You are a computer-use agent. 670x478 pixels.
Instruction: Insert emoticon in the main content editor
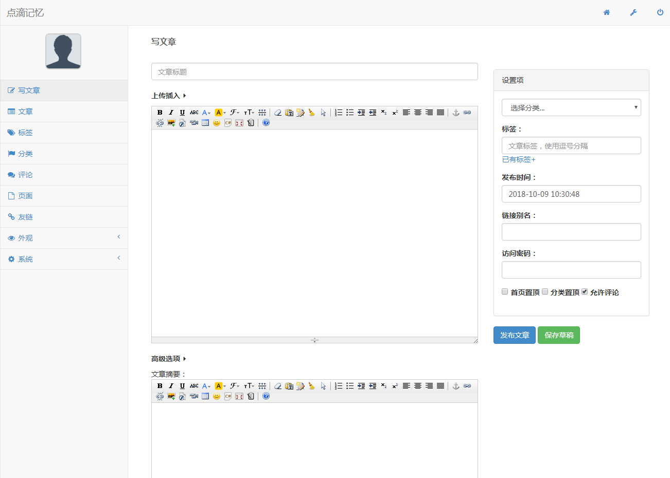tap(217, 123)
